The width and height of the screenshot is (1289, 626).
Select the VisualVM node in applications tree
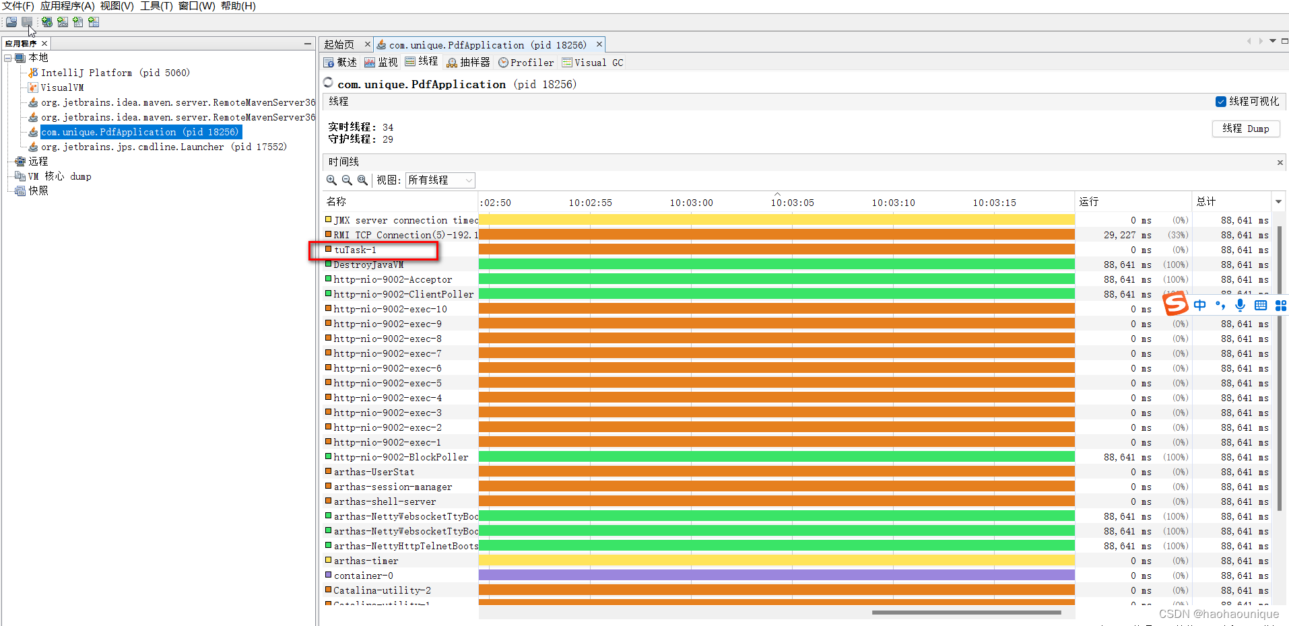pos(62,88)
